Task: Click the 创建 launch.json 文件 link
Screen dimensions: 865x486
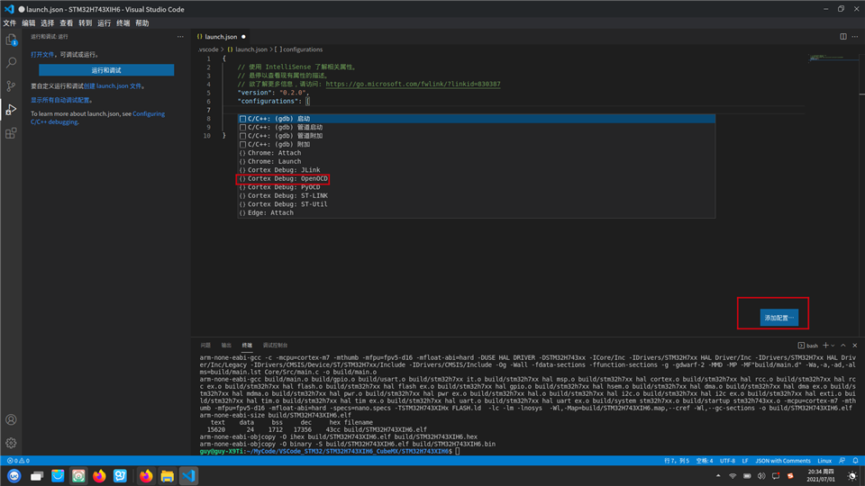Action: (114, 86)
